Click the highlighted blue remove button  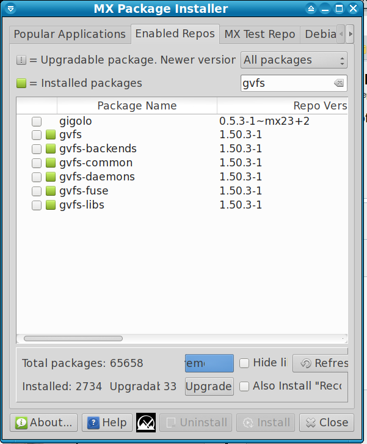209,363
